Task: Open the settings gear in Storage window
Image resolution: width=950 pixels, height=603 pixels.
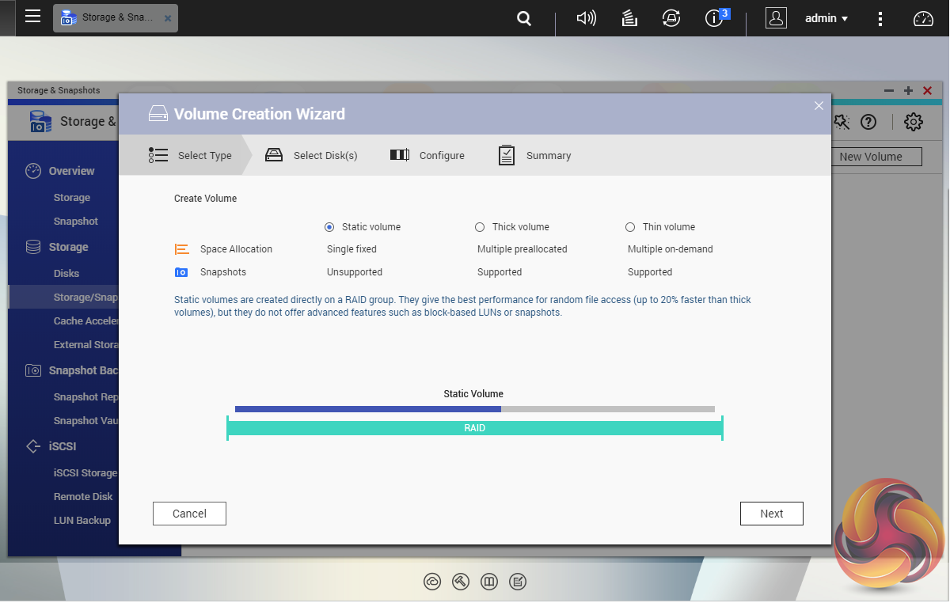Action: click(913, 122)
